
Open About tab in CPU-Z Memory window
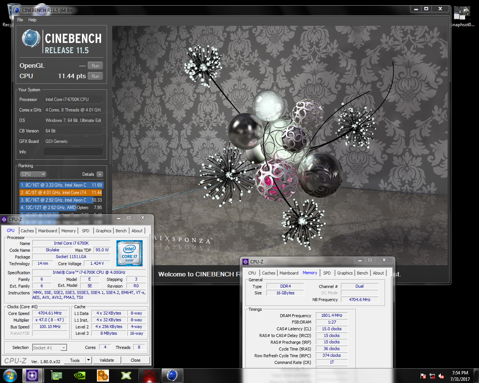tap(378, 273)
